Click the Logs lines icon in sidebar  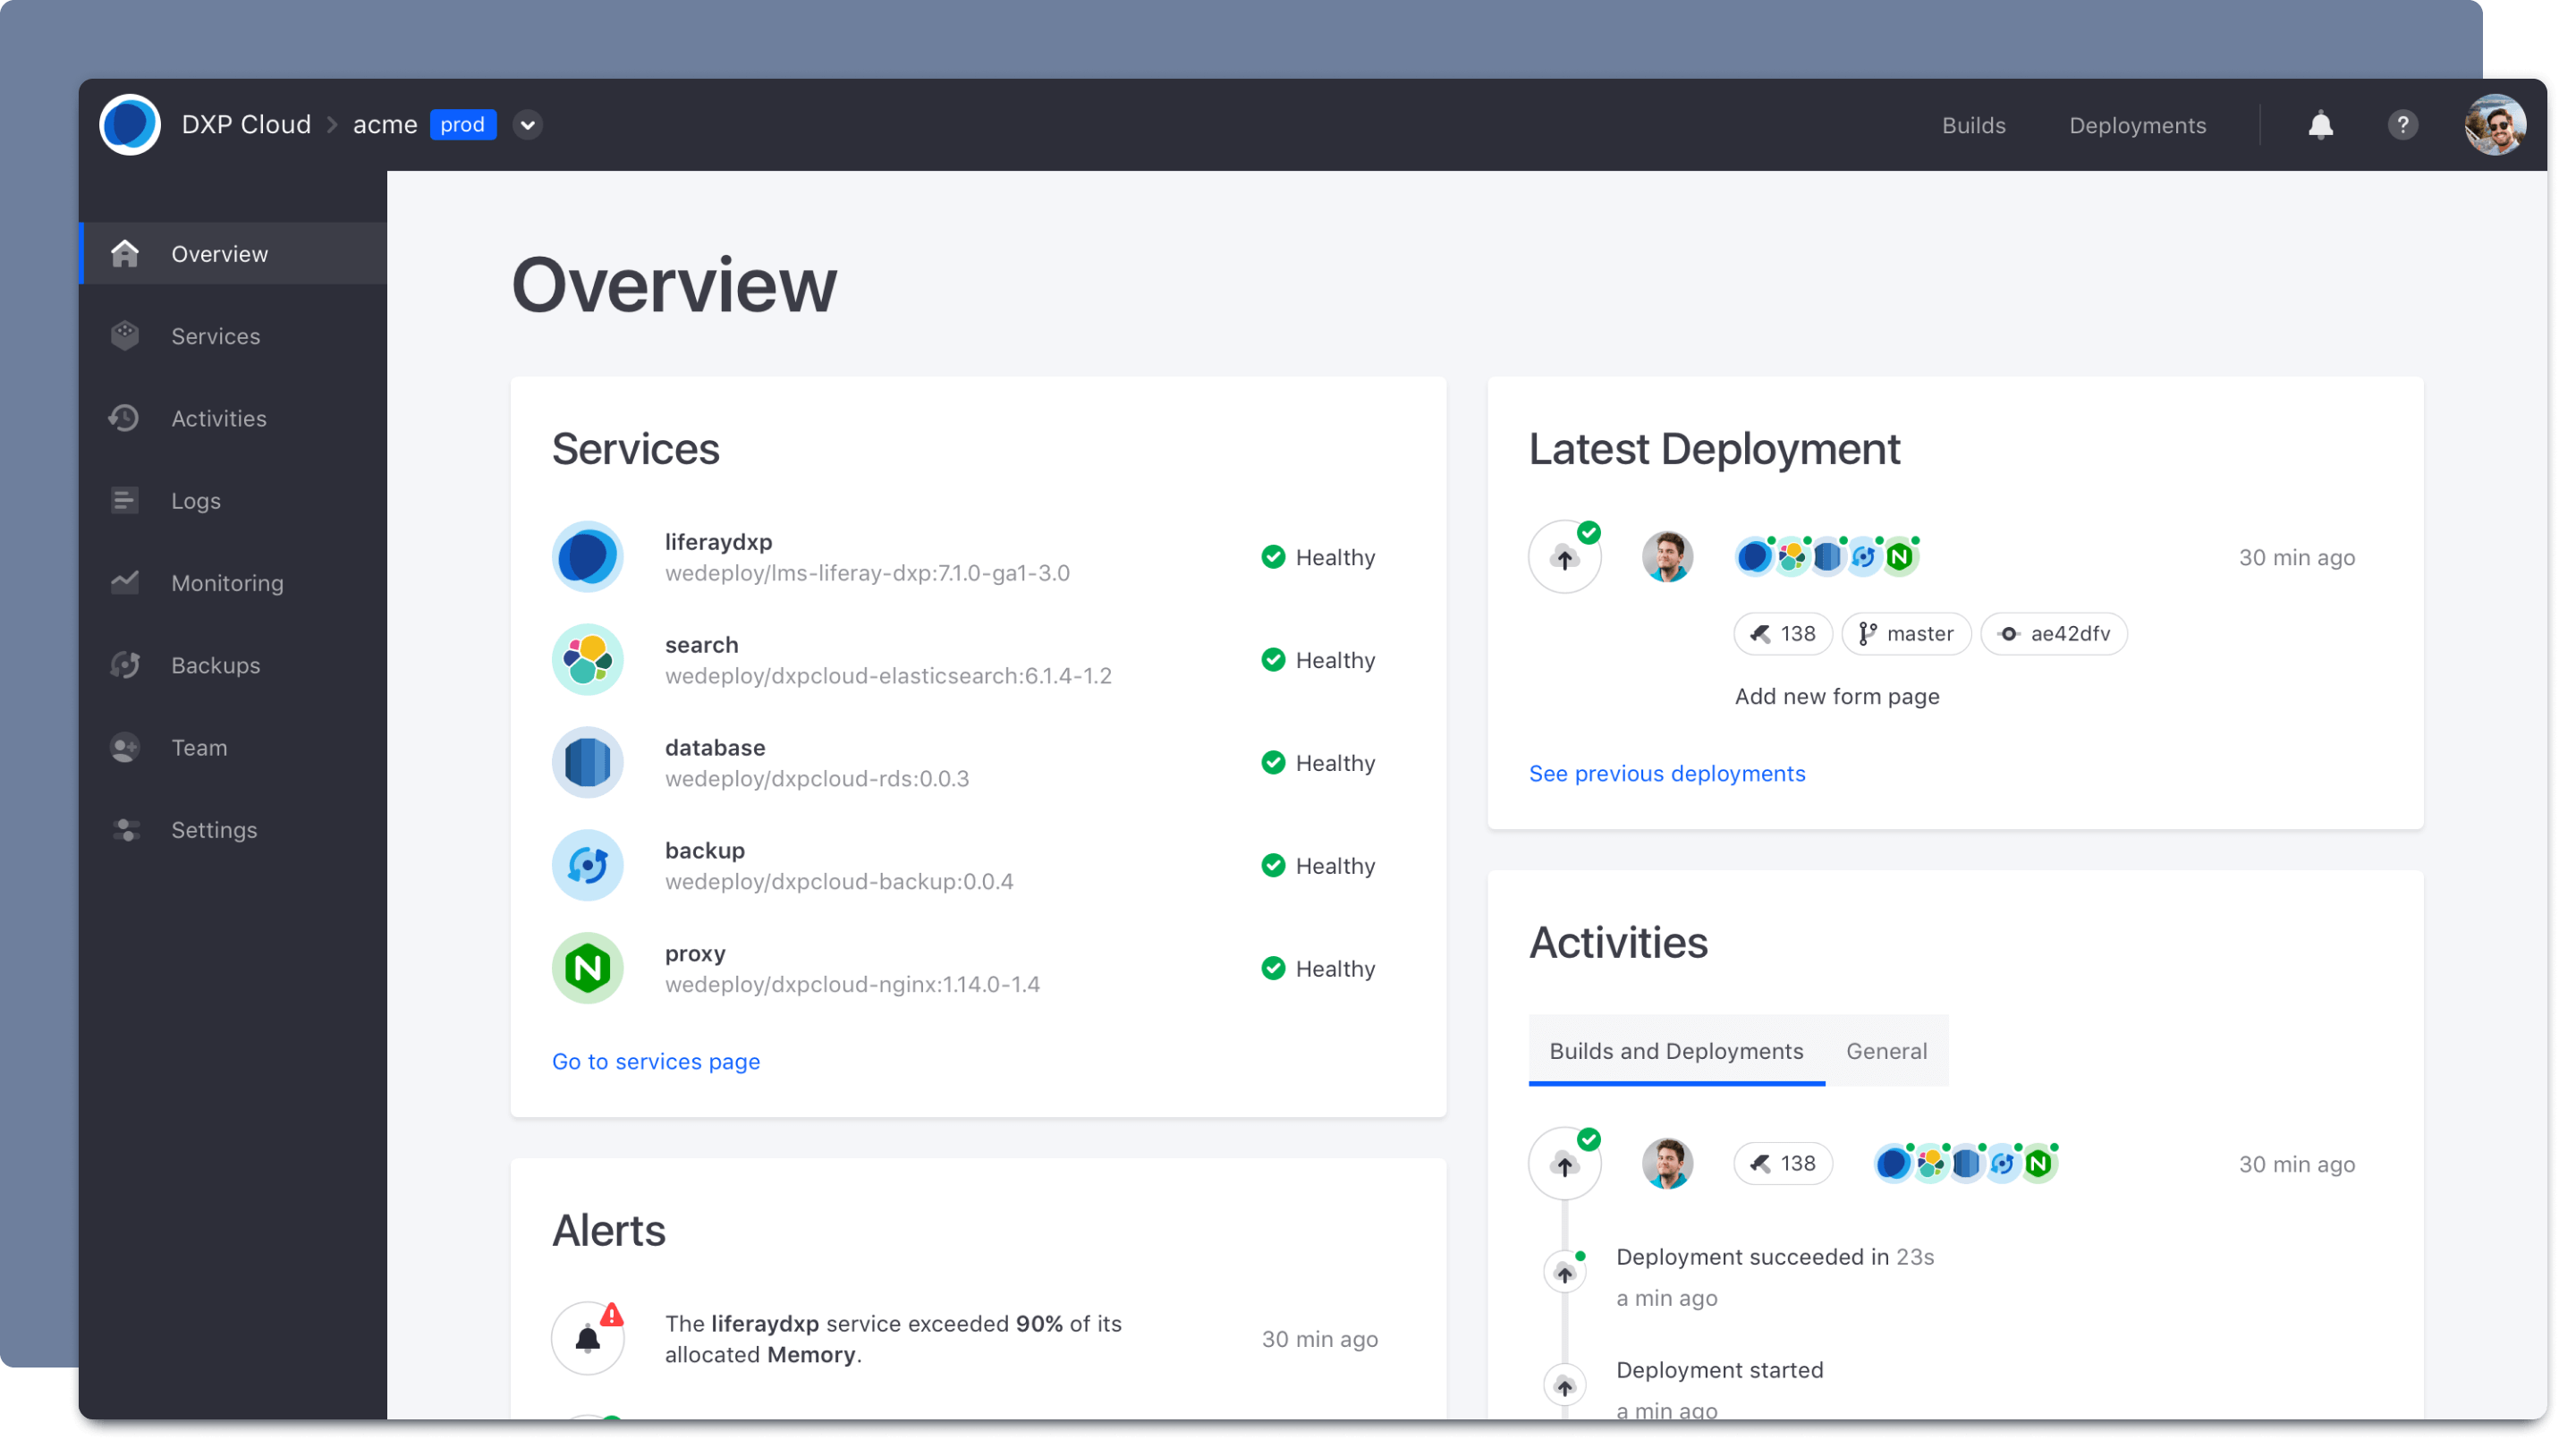pyautogui.click(x=125, y=501)
